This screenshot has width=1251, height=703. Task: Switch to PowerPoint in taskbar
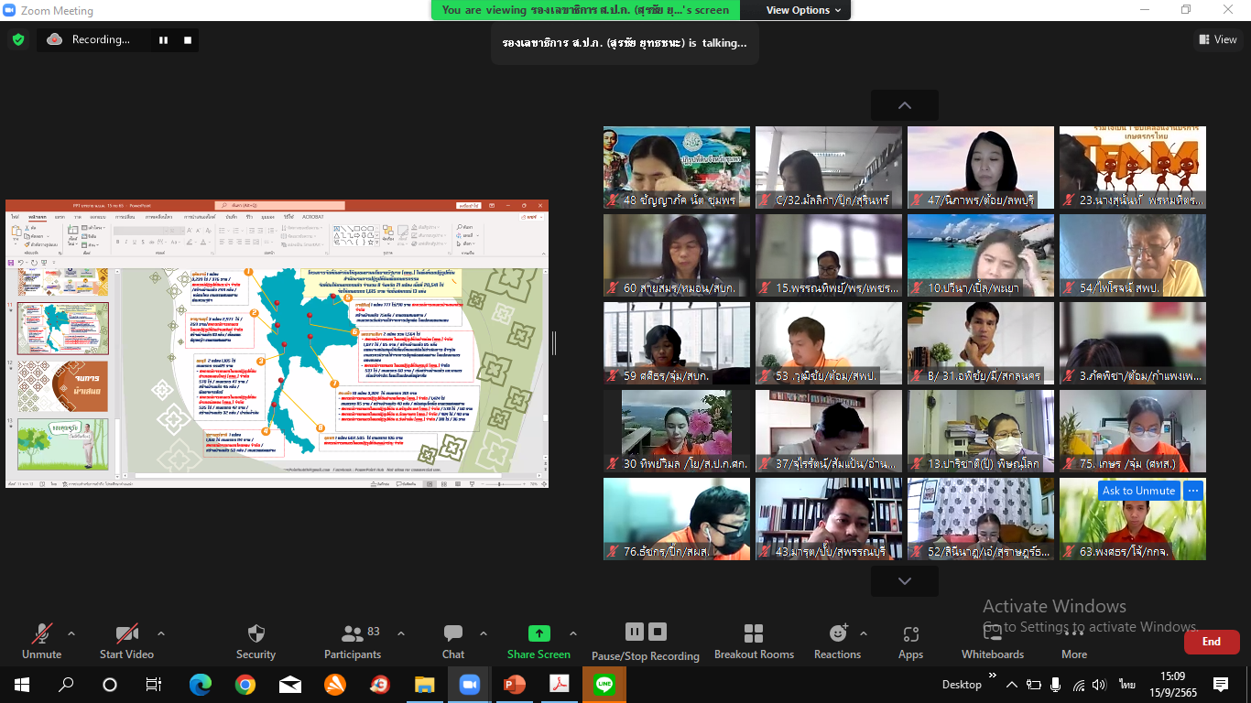(515, 684)
